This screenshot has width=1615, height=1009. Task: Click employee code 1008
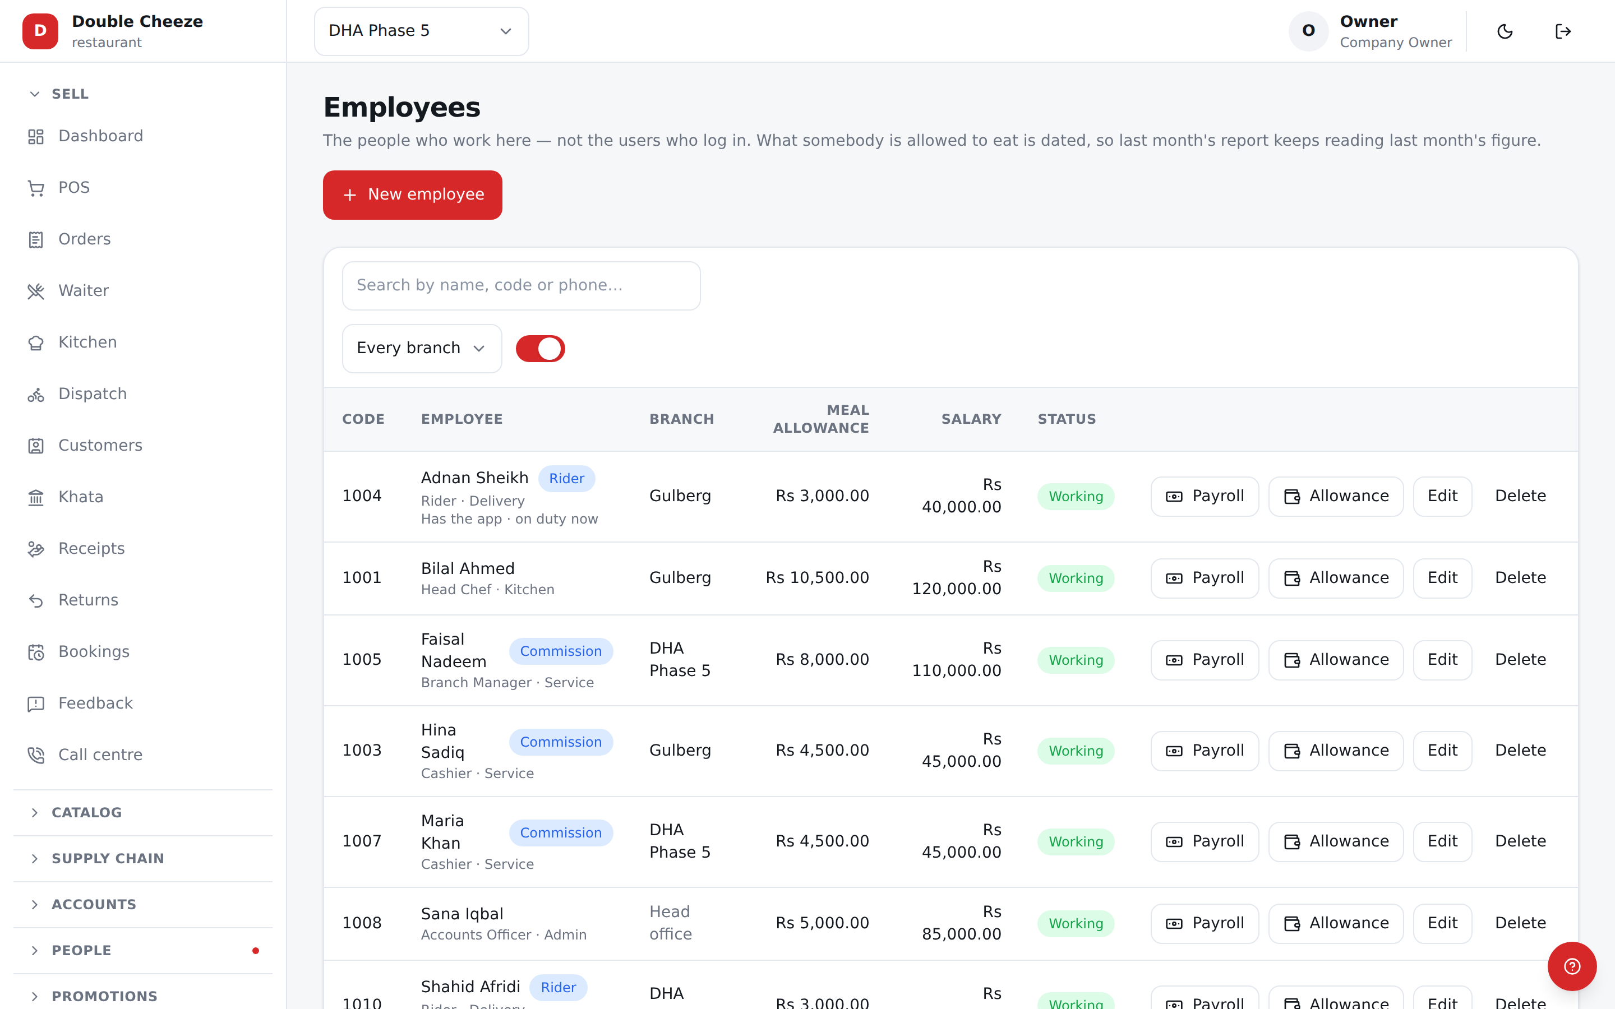coord(362,924)
